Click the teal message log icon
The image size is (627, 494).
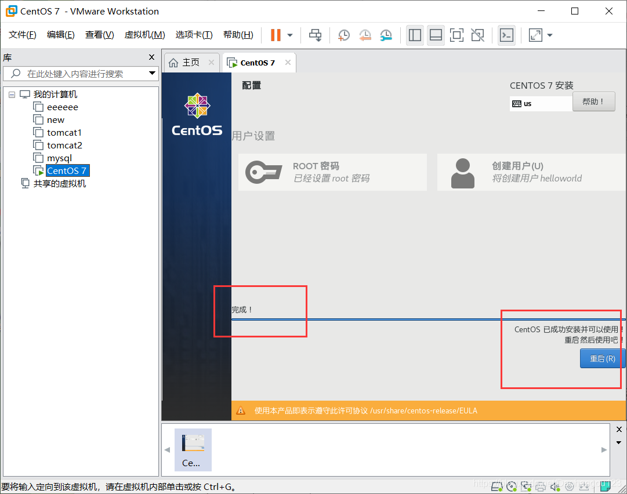[x=605, y=486]
